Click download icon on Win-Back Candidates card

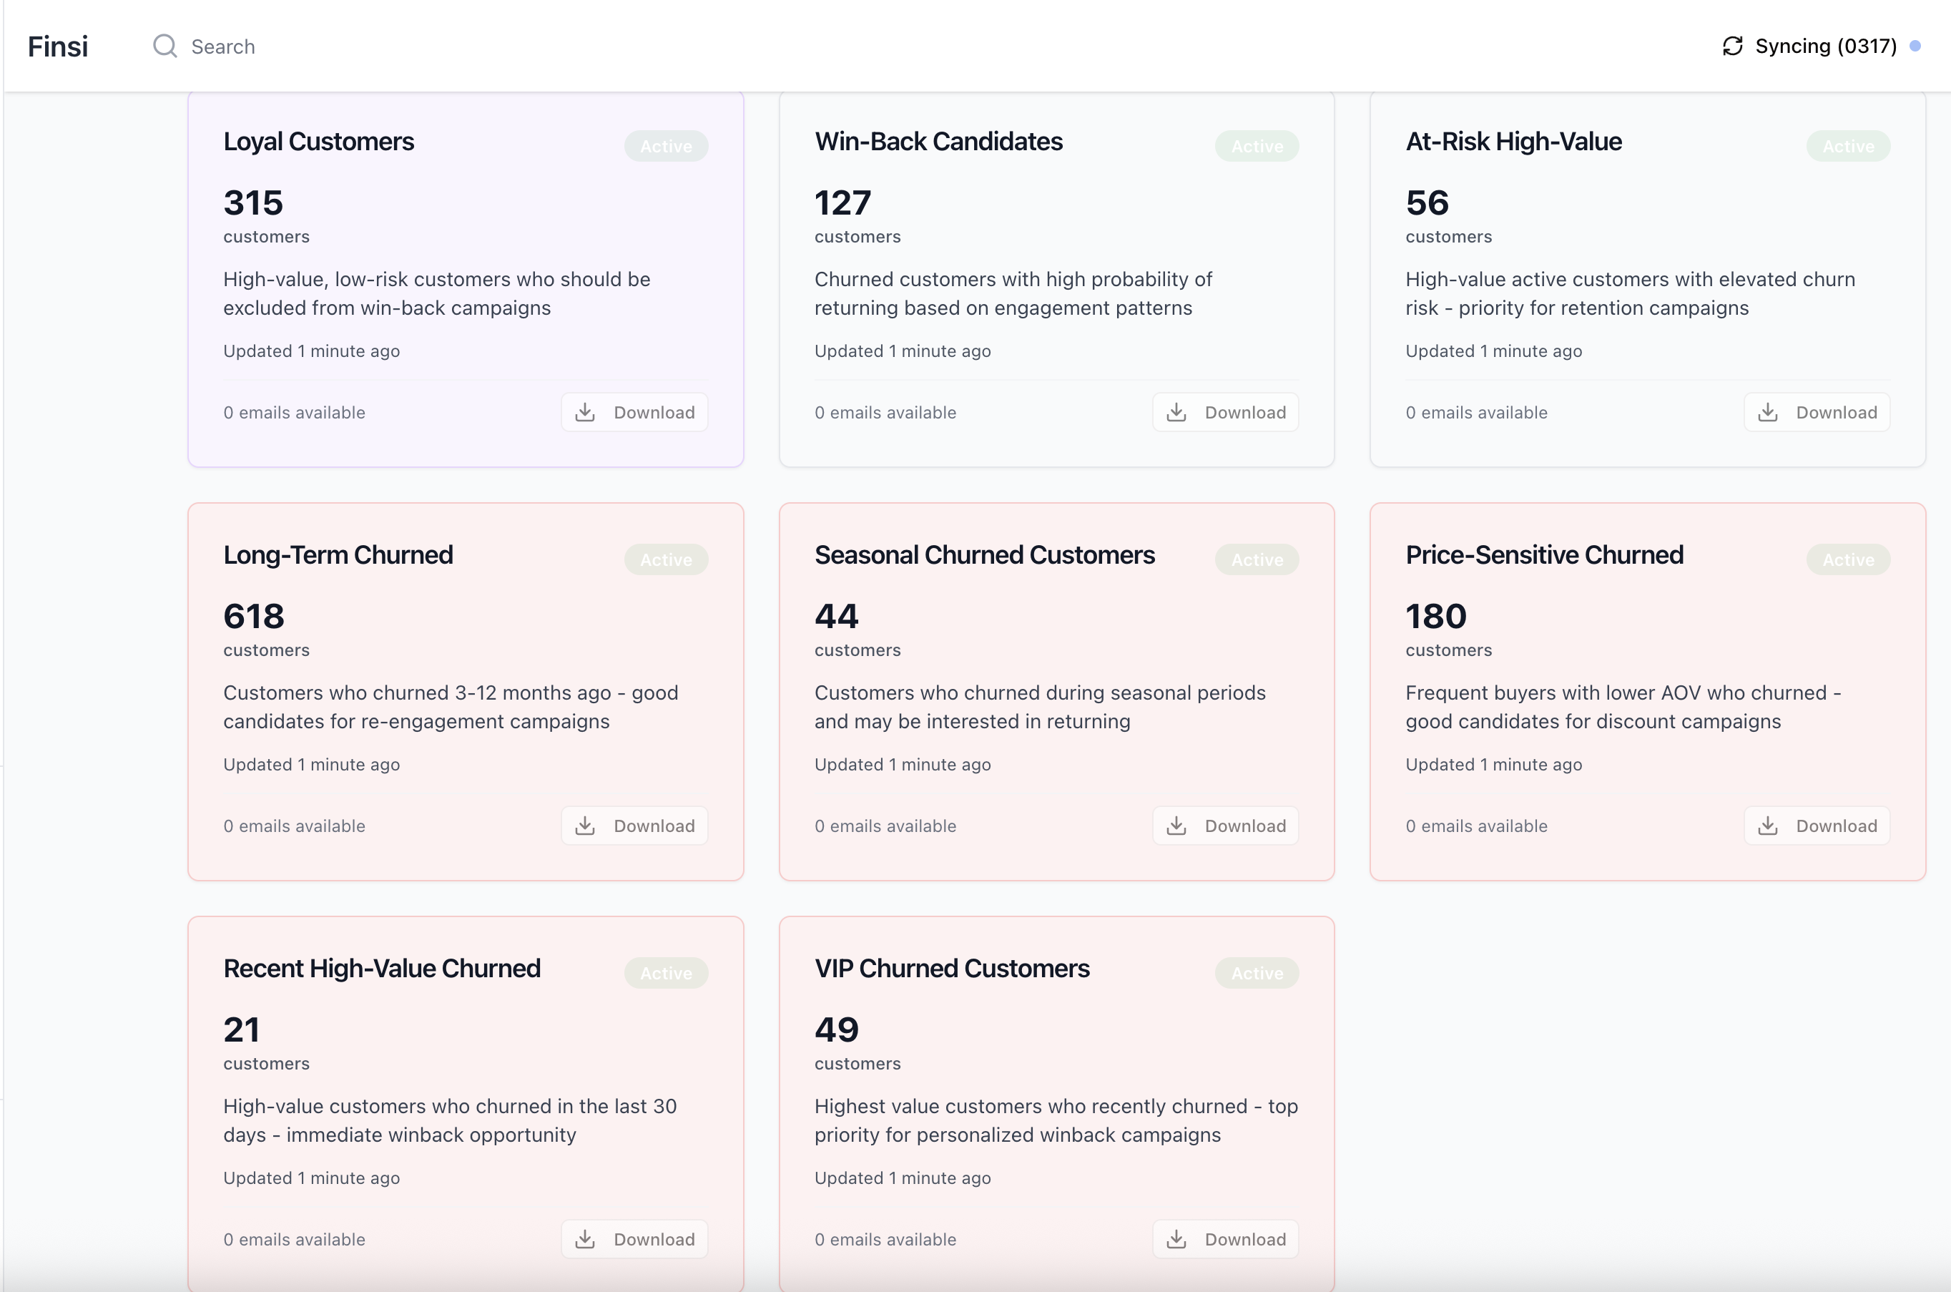pos(1176,412)
